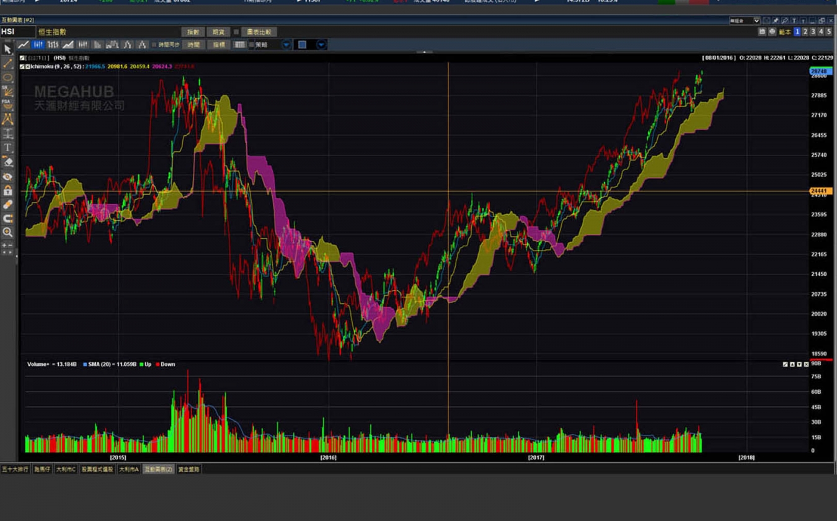837x521 pixels.
Task: Choose the highlighted candlestick chart type
Action: point(38,45)
